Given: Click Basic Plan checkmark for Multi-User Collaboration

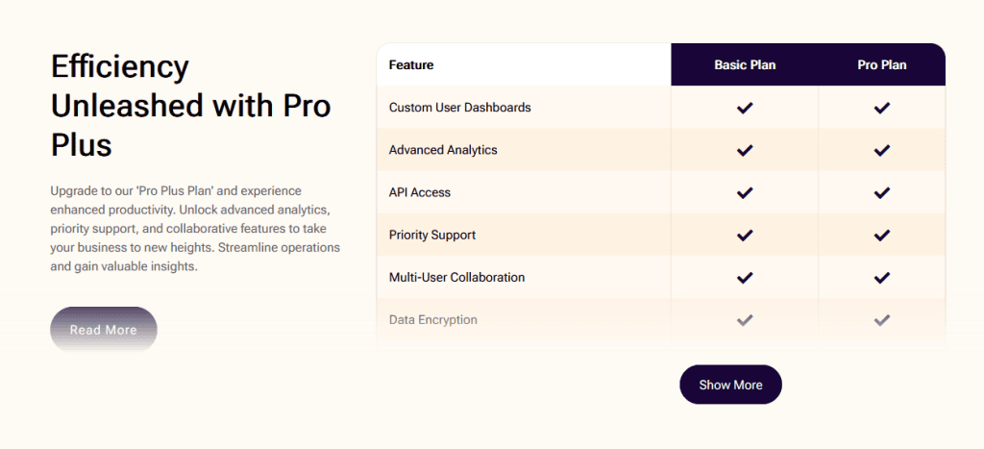Looking at the screenshot, I should click(745, 277).
